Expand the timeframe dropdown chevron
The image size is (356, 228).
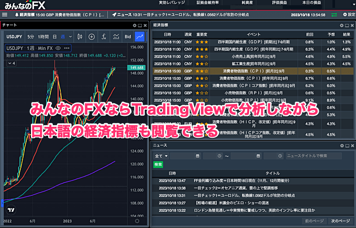pos(70,37)
